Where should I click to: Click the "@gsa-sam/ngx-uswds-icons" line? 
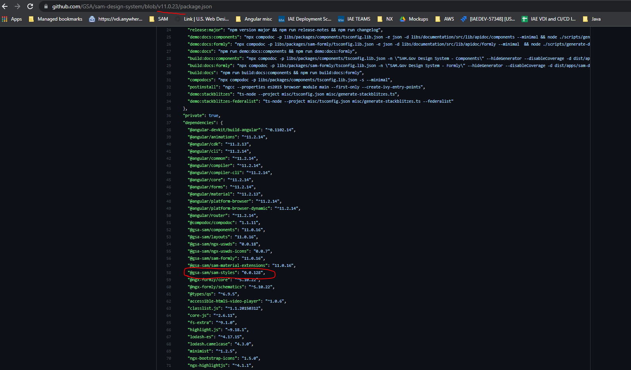pyautogui.click(x=230, y=251)
